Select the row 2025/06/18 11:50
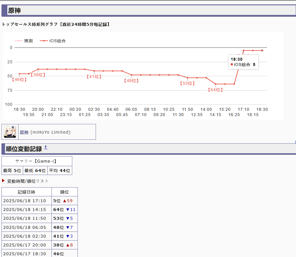Screen dimensions: 296x257 point(40,218)
